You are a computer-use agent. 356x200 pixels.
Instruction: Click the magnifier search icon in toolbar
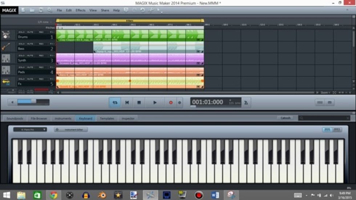49,10
